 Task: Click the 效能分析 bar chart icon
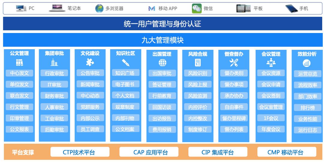(x=307, y=63)
